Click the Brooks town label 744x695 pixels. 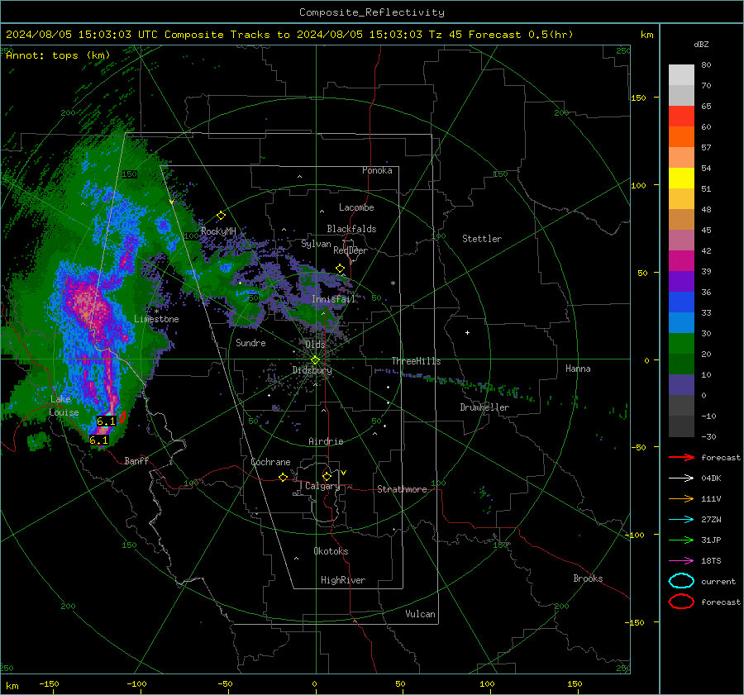[x=588, y=578]
